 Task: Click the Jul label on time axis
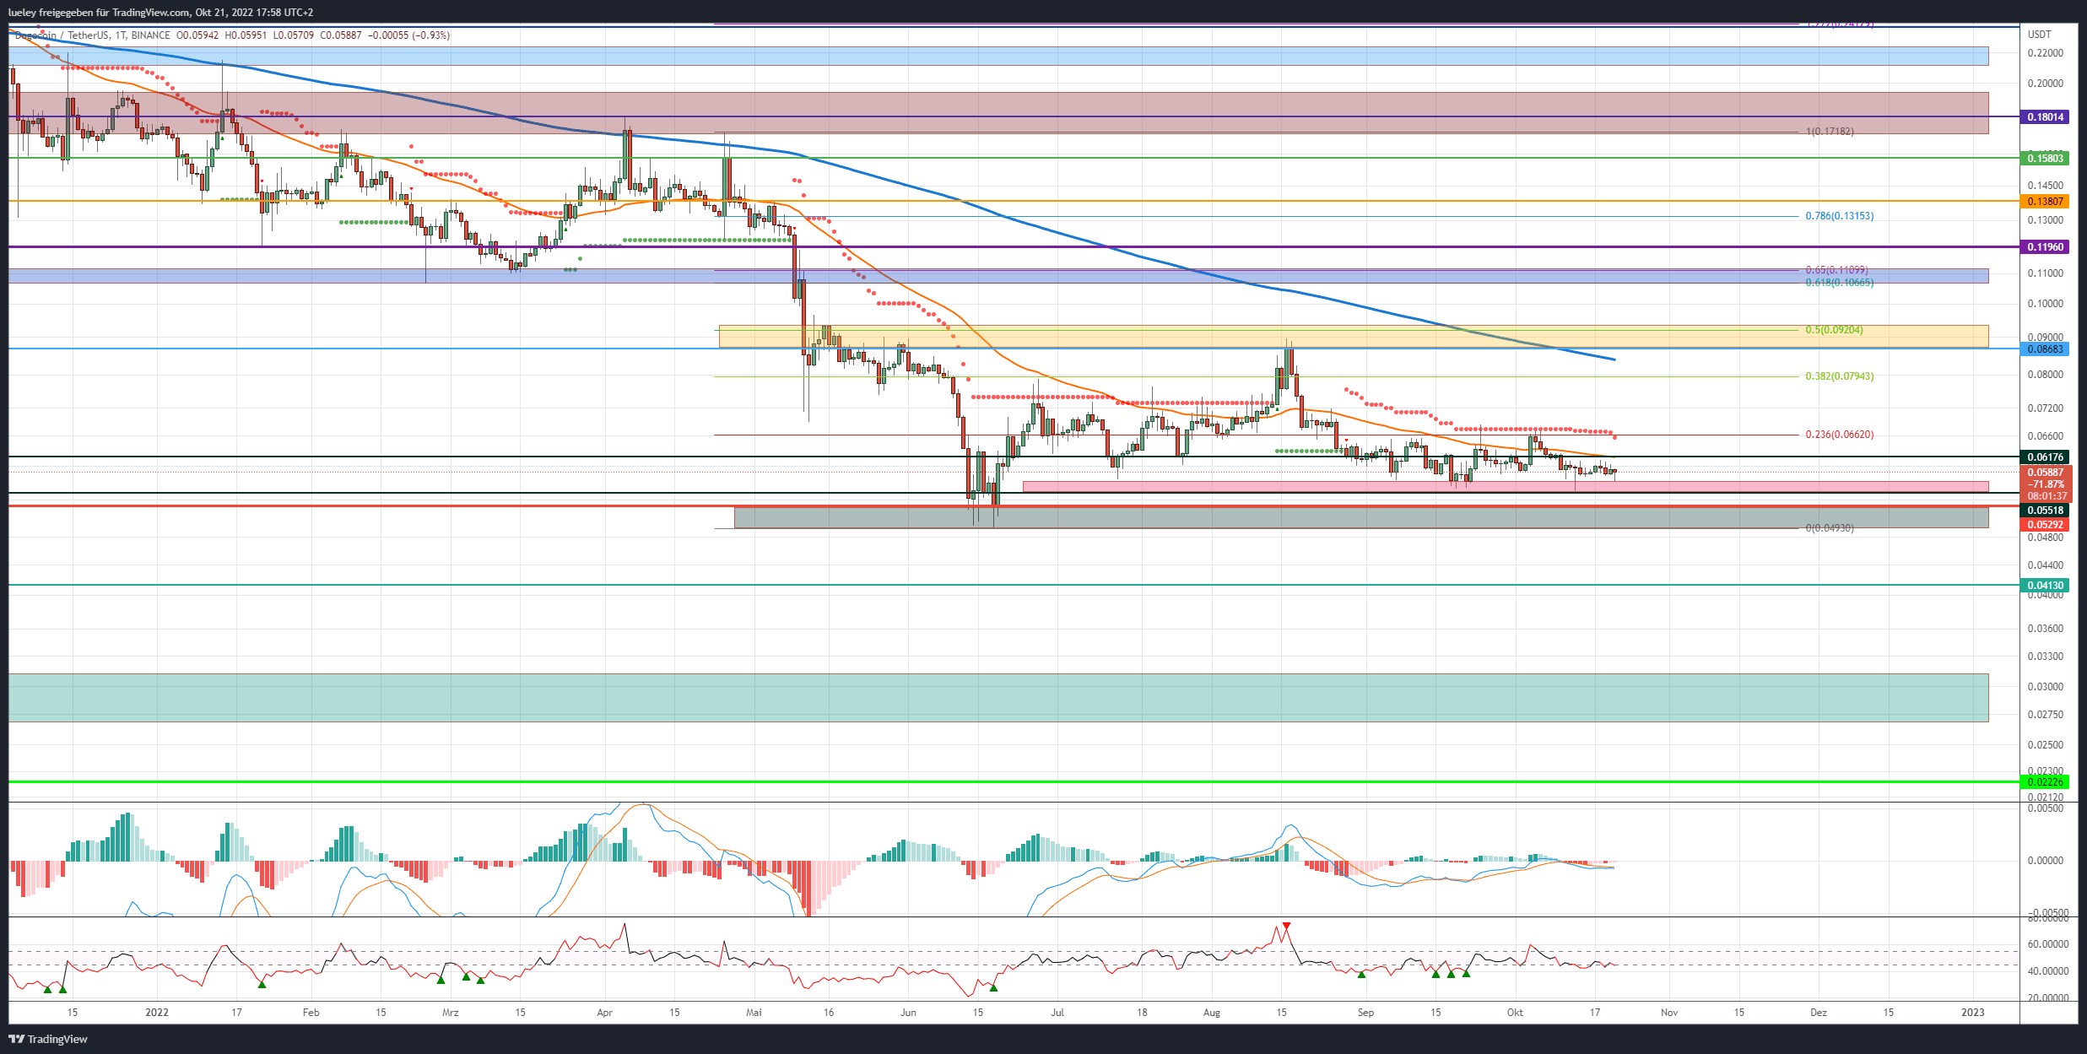click(1057, 1013)
